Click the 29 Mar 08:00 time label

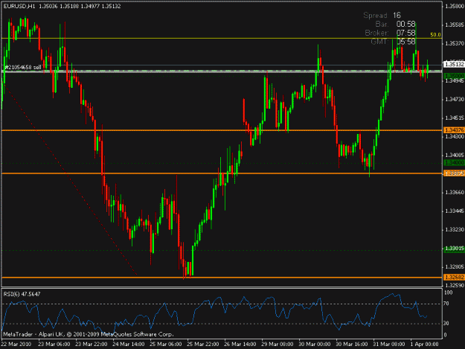[x=278, y=344]
